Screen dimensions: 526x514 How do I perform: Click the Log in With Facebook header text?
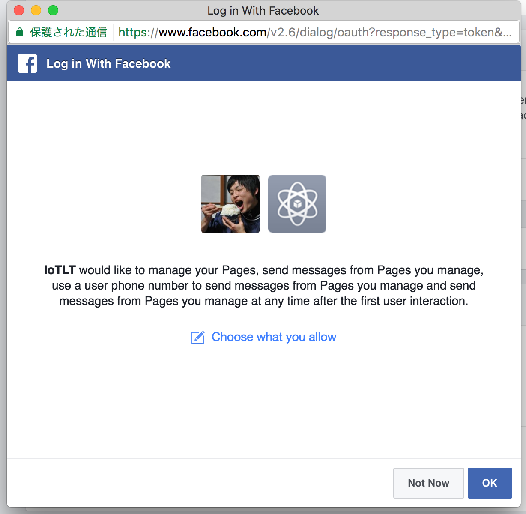point(108,64)
